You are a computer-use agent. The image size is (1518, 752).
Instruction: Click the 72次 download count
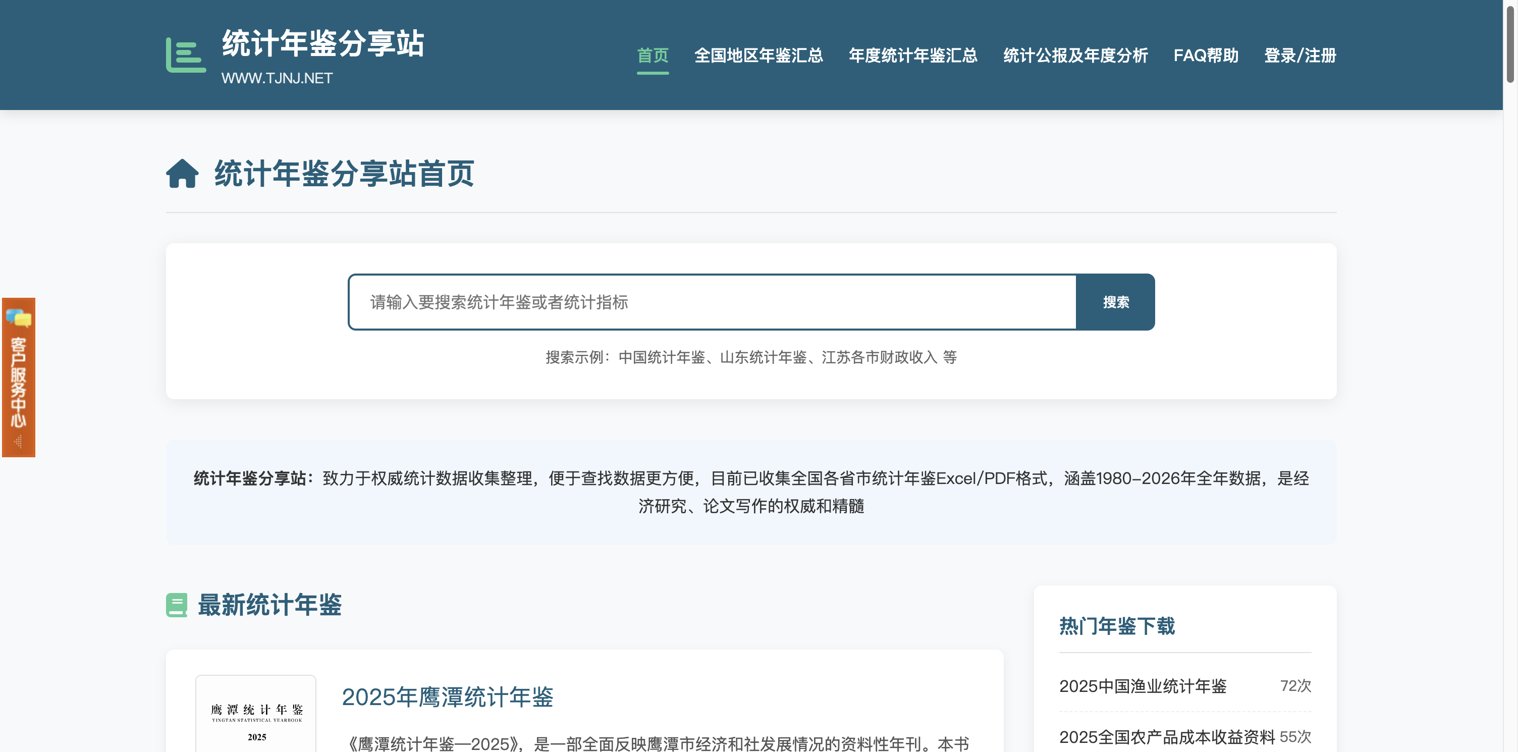pyautogui.click(x=1295, y=686)
